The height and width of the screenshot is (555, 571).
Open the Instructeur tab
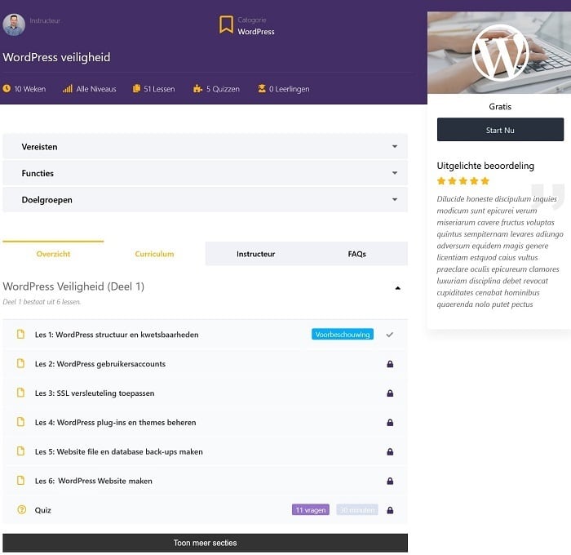(x=255, y=254)
